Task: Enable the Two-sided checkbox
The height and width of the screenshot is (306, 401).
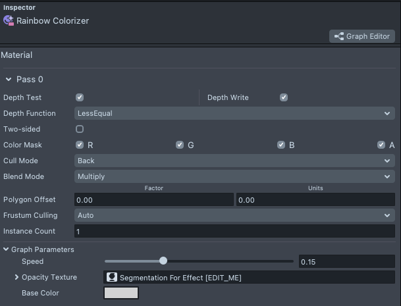Action: click(x=80, y=129)
